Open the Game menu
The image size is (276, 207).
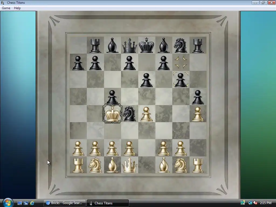6,8
